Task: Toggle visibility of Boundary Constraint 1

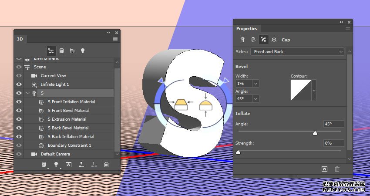Action: [19, 145]
